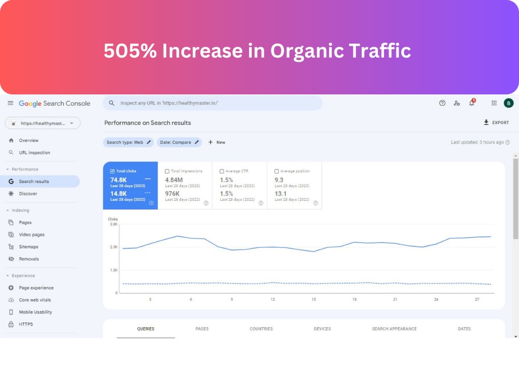519x389 pixels.
Task: Switch to the Search Appearance tab
Action: [394, 329]
